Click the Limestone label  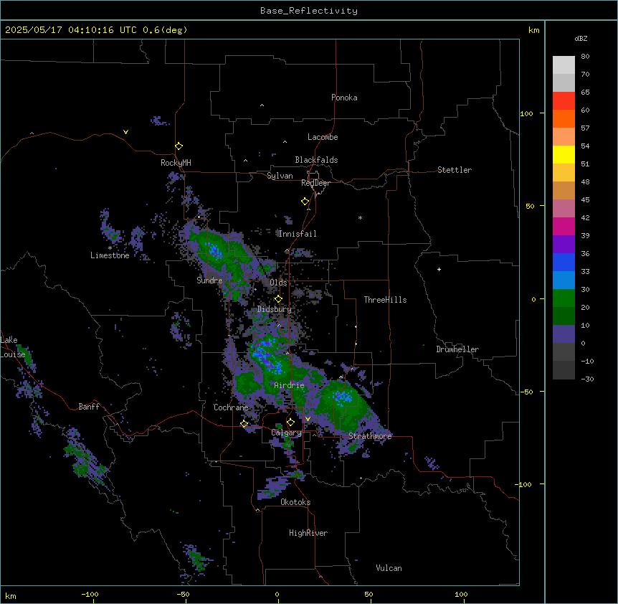tap(110, 255)
